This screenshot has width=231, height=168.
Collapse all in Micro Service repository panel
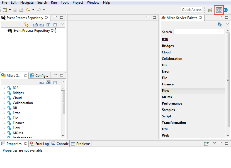click(55, 82)
